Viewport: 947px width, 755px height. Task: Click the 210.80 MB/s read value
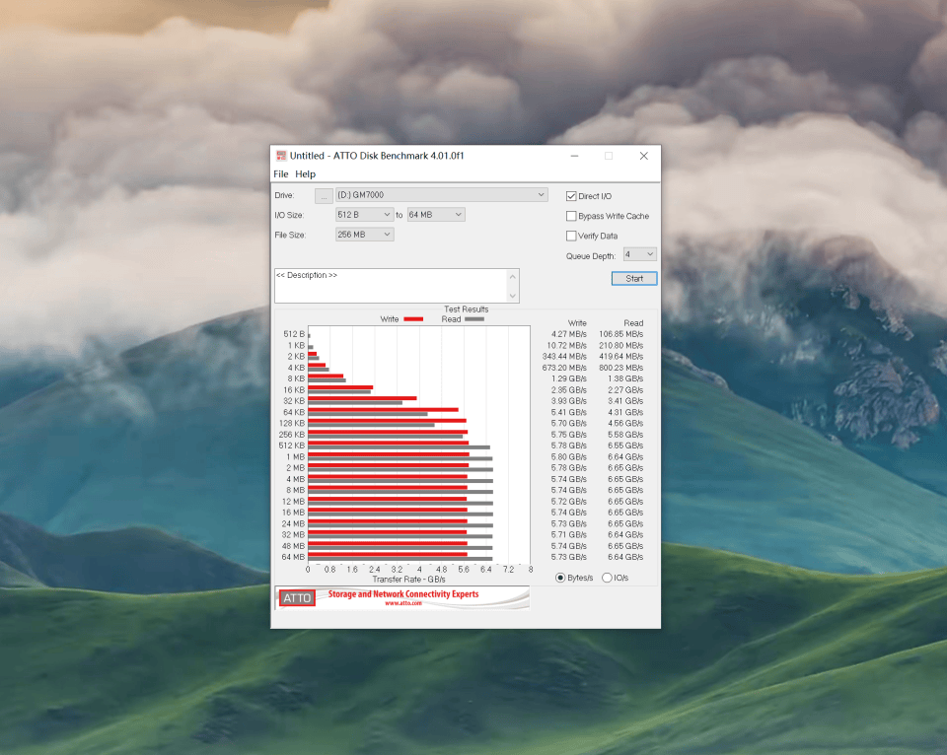(620, 345)
